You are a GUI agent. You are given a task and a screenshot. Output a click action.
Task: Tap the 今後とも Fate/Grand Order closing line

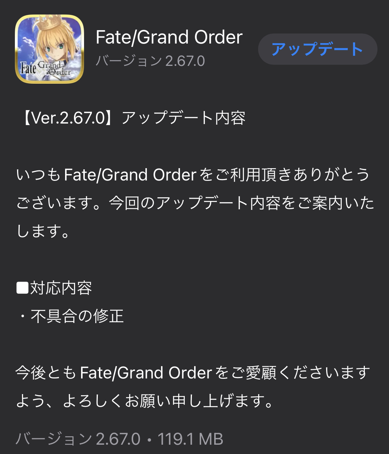pos(193,373)
